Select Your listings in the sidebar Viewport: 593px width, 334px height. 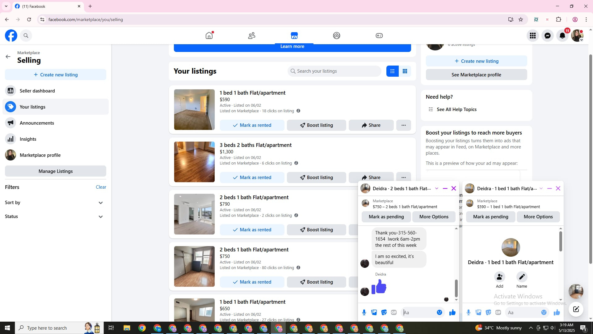pos(56,107)
